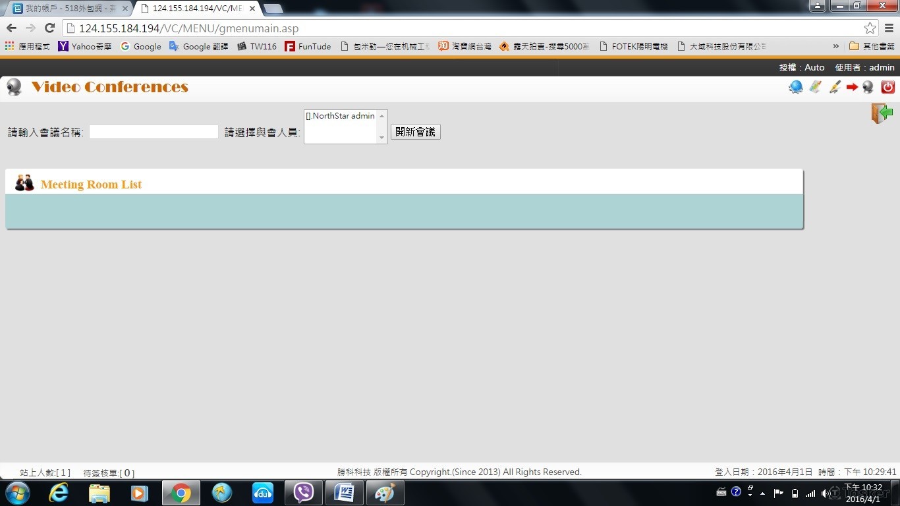
Task: Bookmark this page with the star icon
Action: [870, 28]
